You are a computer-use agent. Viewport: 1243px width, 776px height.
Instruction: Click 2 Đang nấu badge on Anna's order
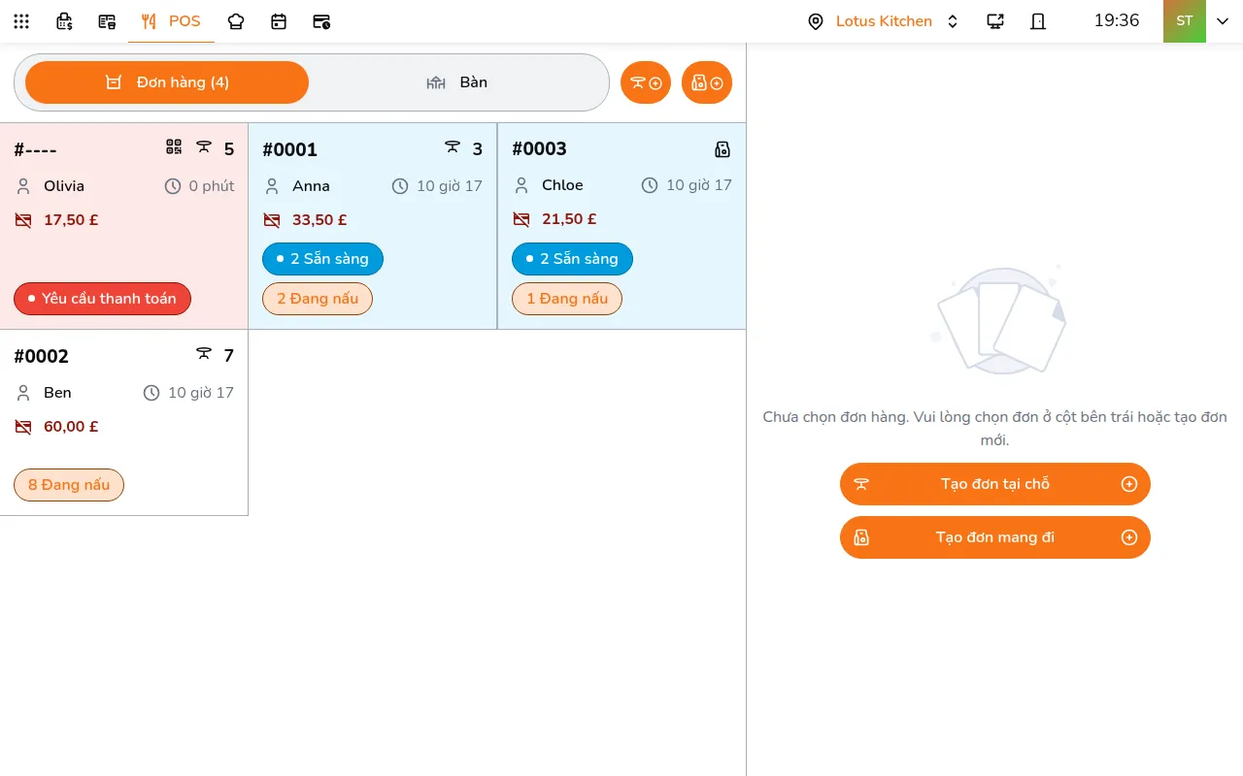click(x=318, y=299)
